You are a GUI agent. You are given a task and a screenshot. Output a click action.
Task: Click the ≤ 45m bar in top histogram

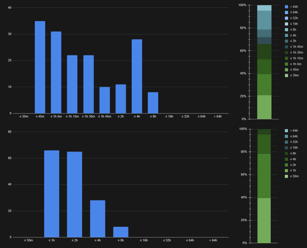tap(40, 67)
